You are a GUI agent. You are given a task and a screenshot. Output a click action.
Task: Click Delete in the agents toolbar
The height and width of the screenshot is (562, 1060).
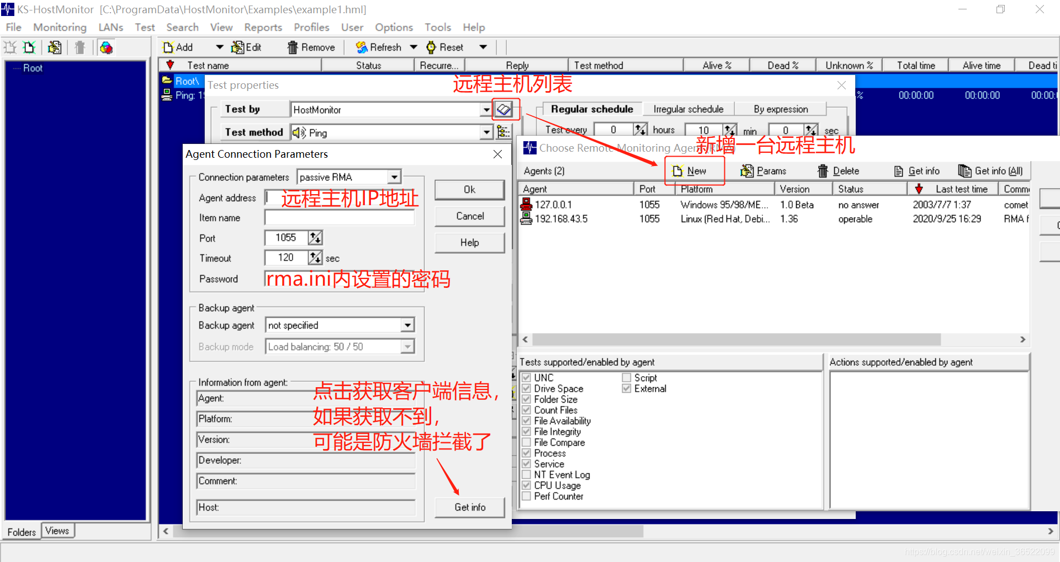838,171
